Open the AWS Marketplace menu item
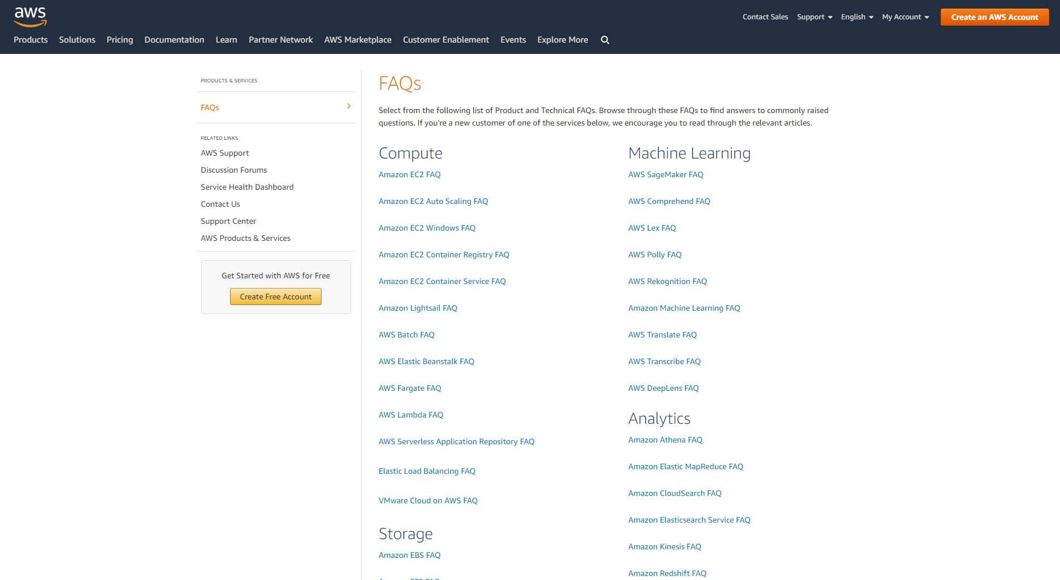This screenshot has height=580, width=1060. (x=357, y=39)
